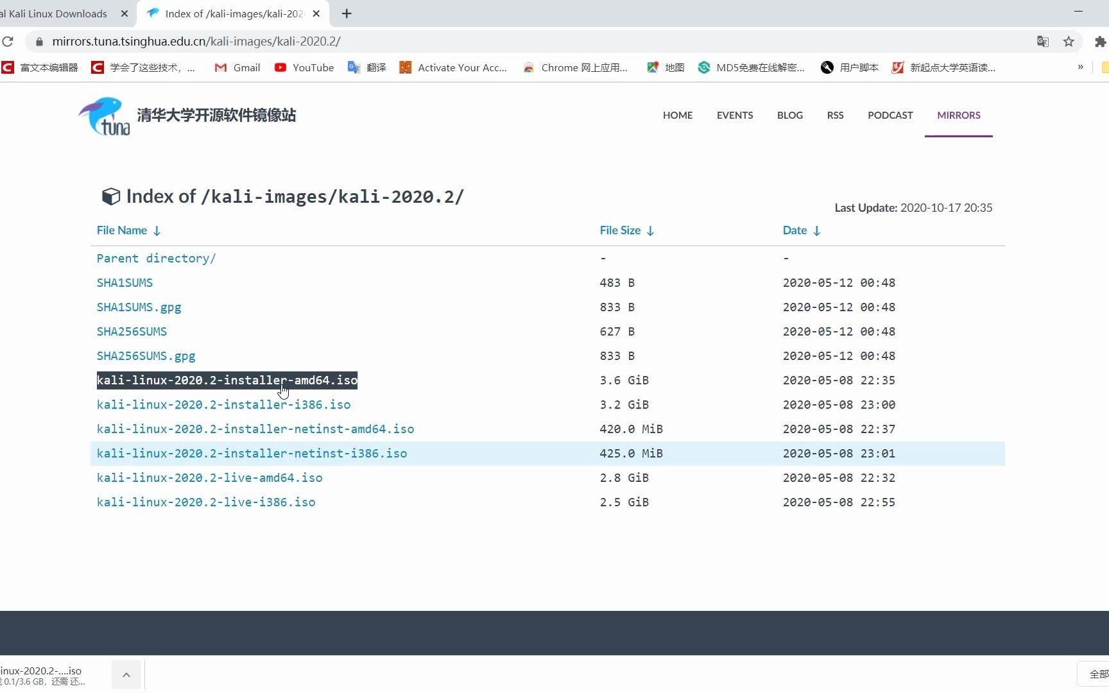Open 新起点大学英语 bookmark
The width and height of the screenshot is (1109, 693).
coord(944,67)
